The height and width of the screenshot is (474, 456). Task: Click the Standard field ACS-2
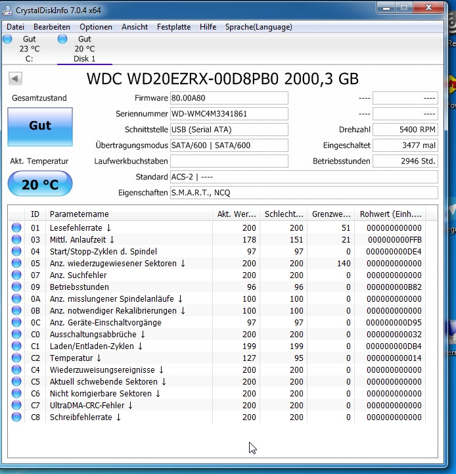tap(304, 177)
